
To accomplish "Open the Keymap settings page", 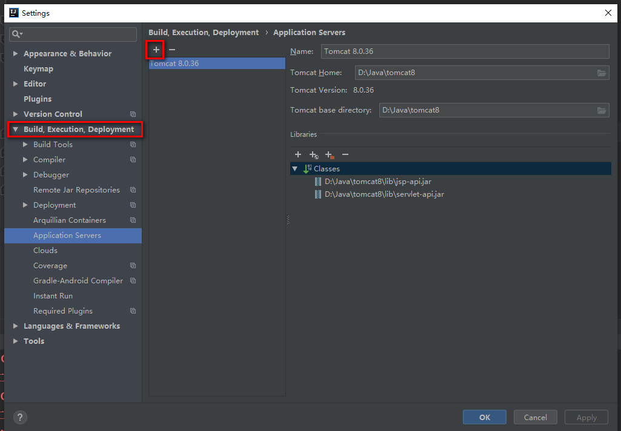I will tap(38, 69).
